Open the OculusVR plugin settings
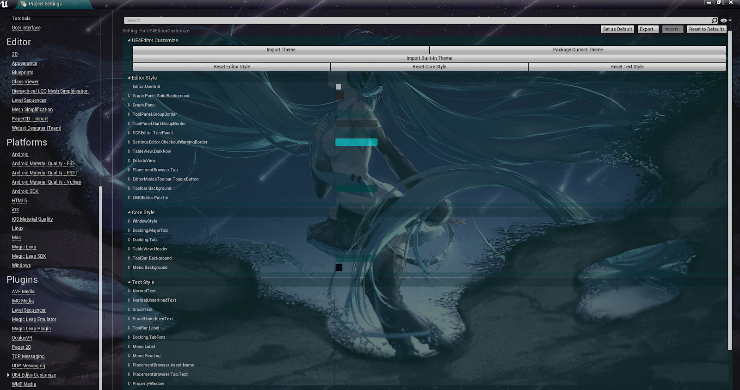 [22, 338]
